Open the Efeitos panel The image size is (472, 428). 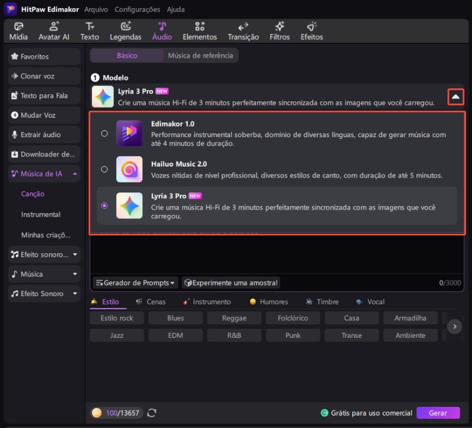click(312, 31)
